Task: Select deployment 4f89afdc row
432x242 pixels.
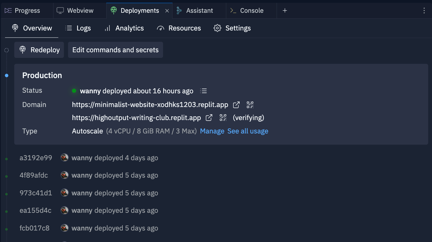Action: click(89, 175)
